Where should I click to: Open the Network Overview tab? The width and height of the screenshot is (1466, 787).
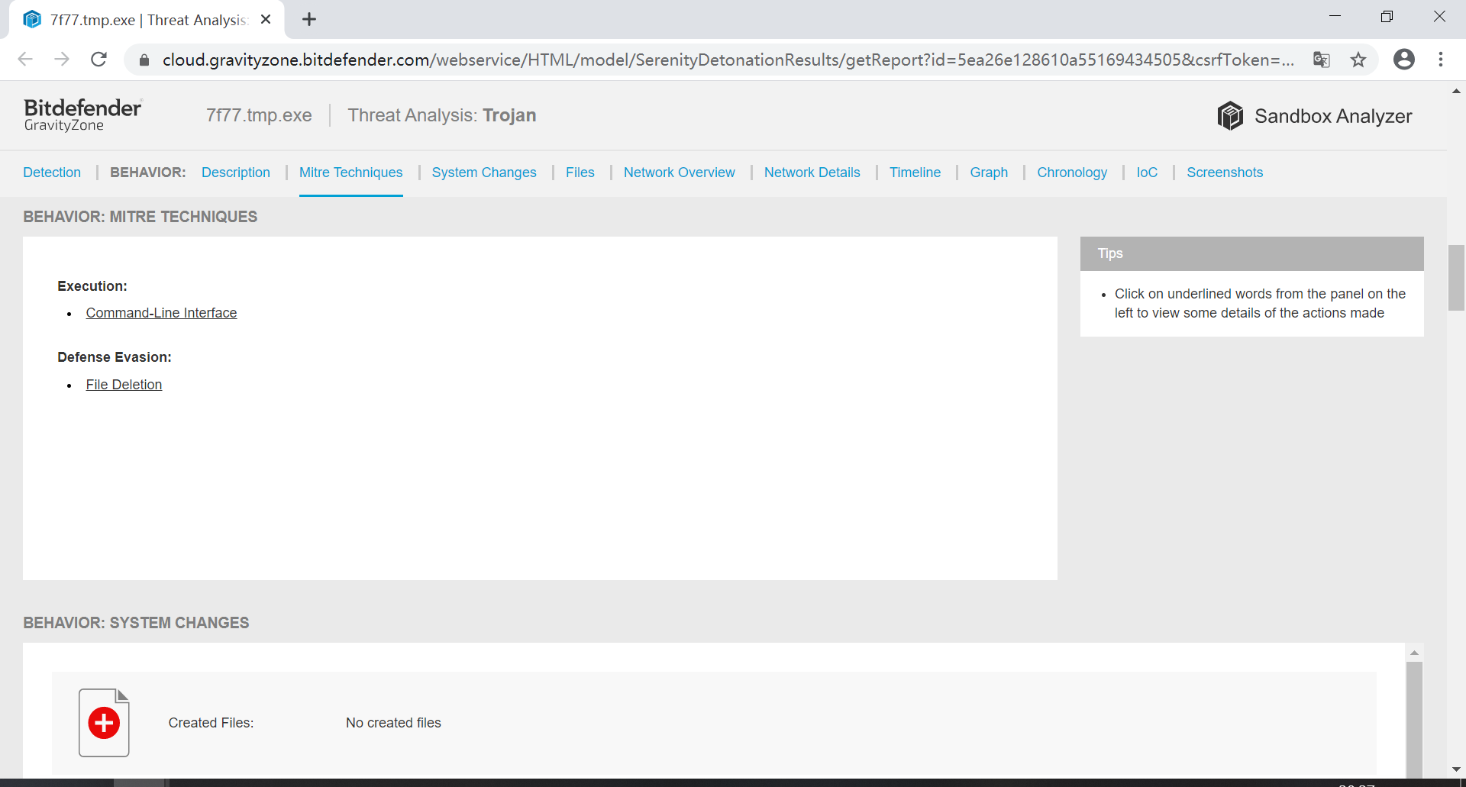(x=680, y=173)
